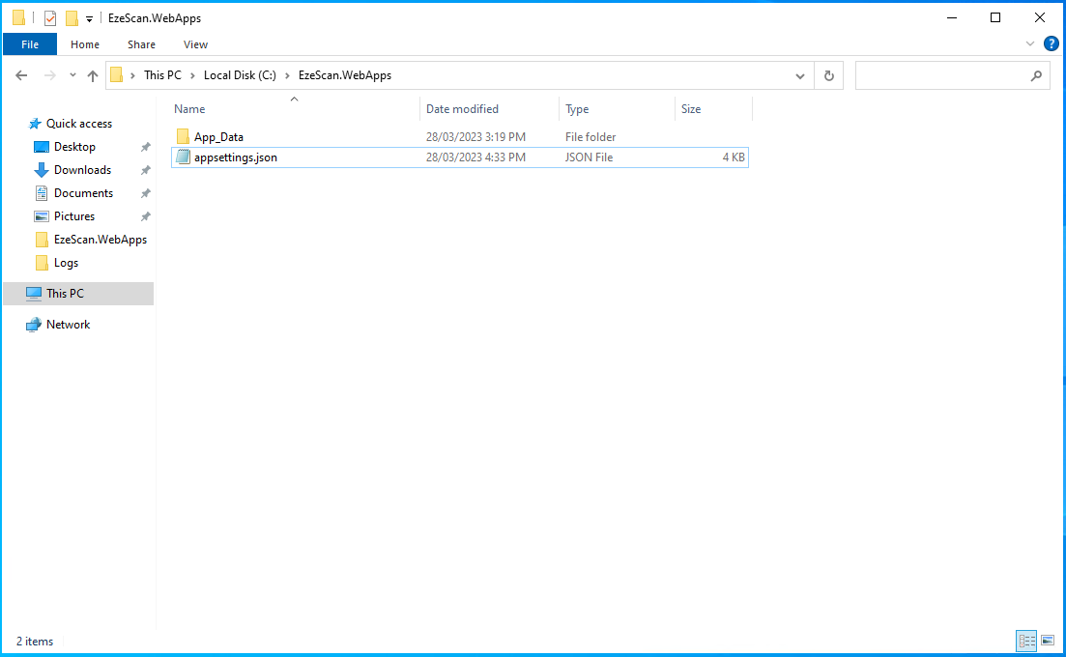Select the appsettings.json file icon
Image resolution: width=1066 pixels, height=657 pixels.
183,157
